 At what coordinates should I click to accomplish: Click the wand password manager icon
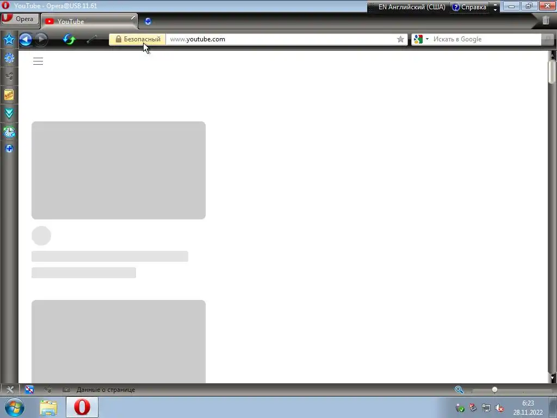click(92, 39)
